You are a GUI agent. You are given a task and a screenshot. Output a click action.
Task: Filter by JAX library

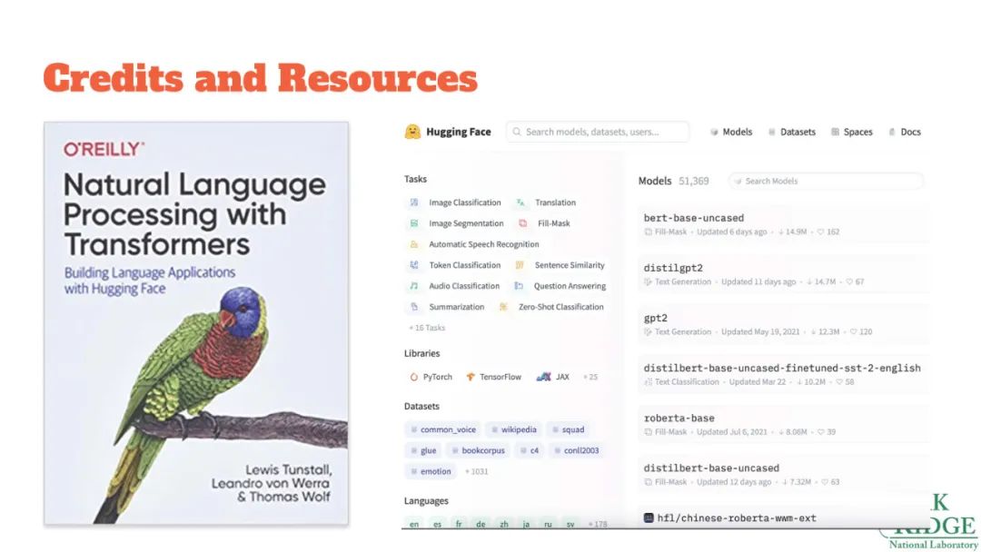[x=553, y=377]
